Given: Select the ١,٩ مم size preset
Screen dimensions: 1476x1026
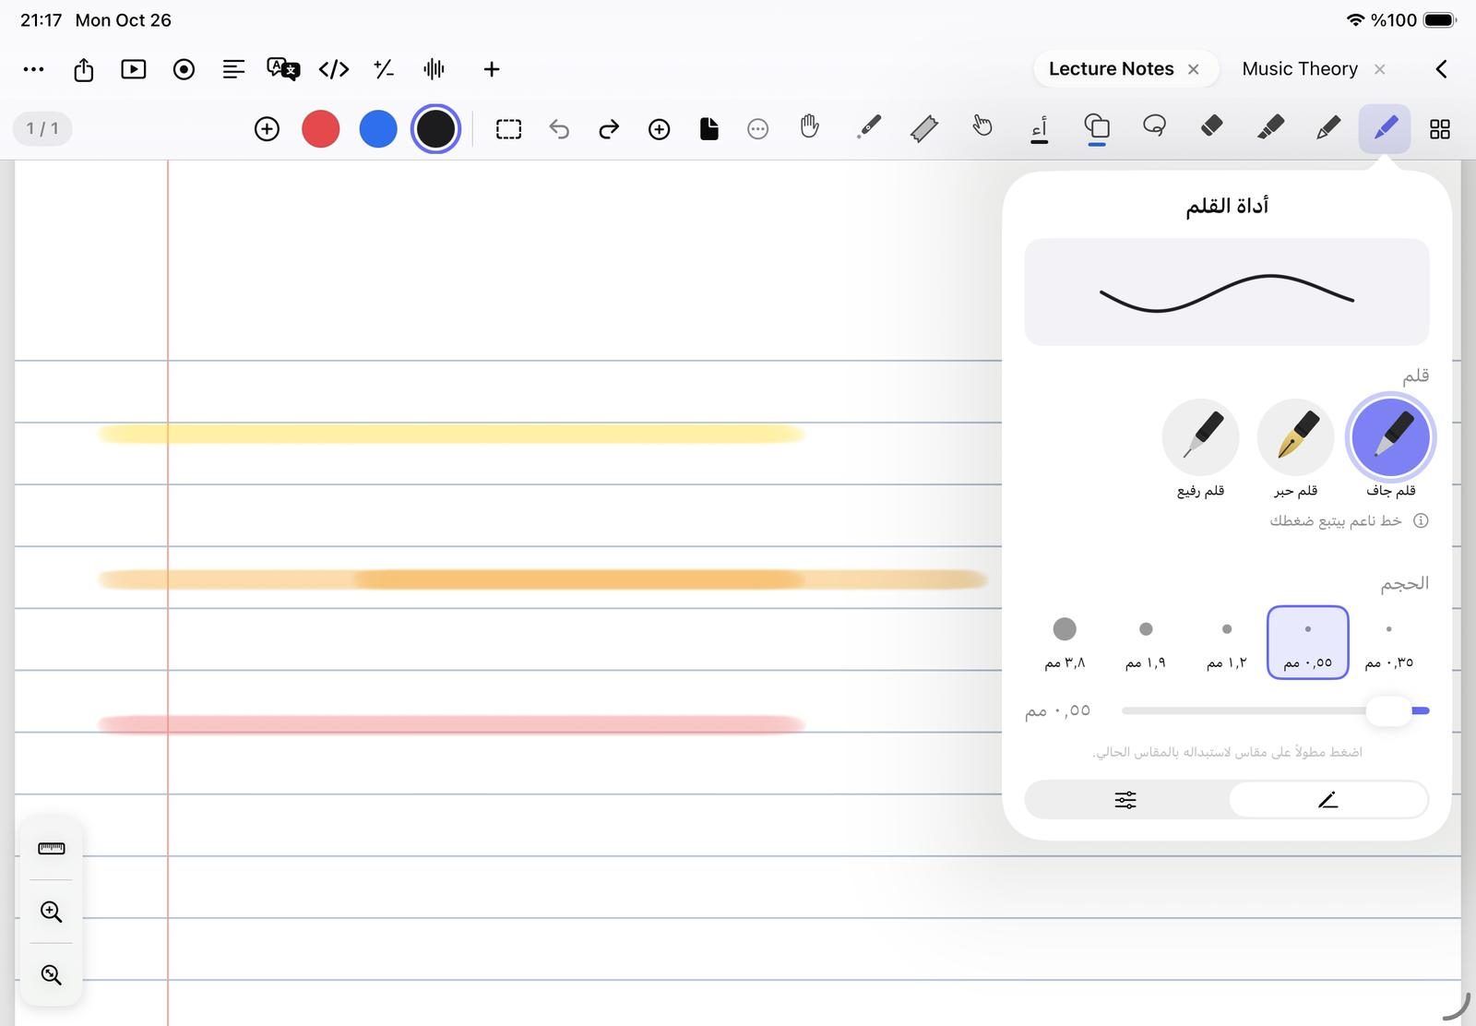Looking at the screenshot, I should pyautogui.click(x=1146, y=642).
